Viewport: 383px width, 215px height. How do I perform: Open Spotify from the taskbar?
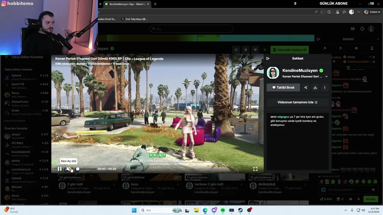coord(223,210)
